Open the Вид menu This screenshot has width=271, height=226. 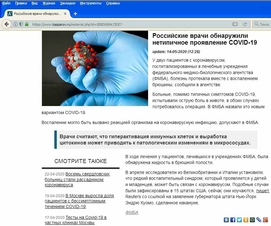click(34, 3)
